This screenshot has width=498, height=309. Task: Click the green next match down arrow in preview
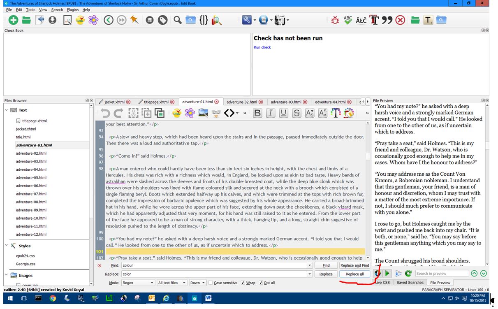(x=483, y=273)
